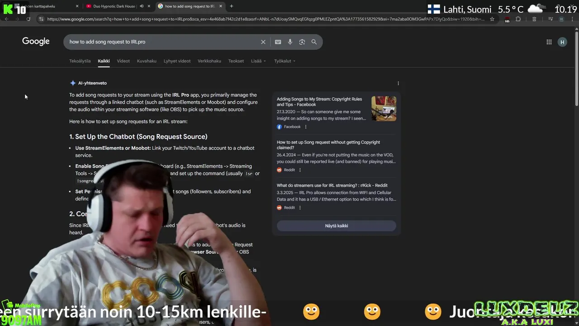Open the Lyhyet videot tab
This screenshot has width=579, height=326.
[177, 61]
